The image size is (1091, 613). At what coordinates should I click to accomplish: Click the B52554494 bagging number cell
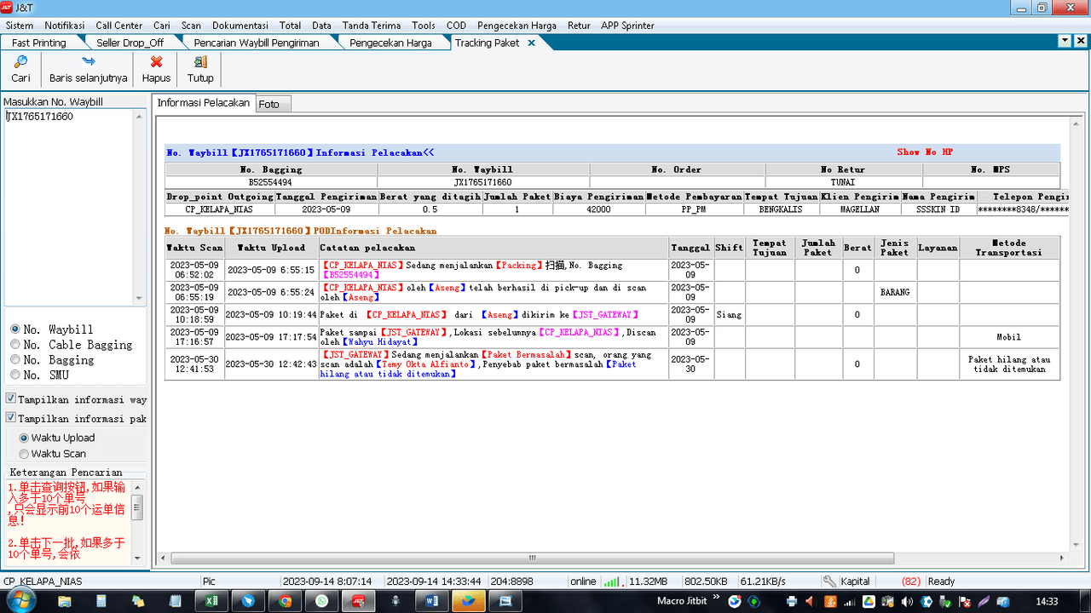(270, 182)
